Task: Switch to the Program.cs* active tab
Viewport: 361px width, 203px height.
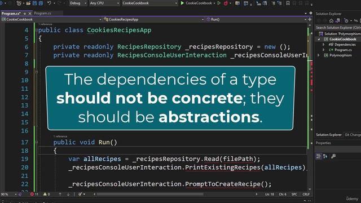Action: 11,14
